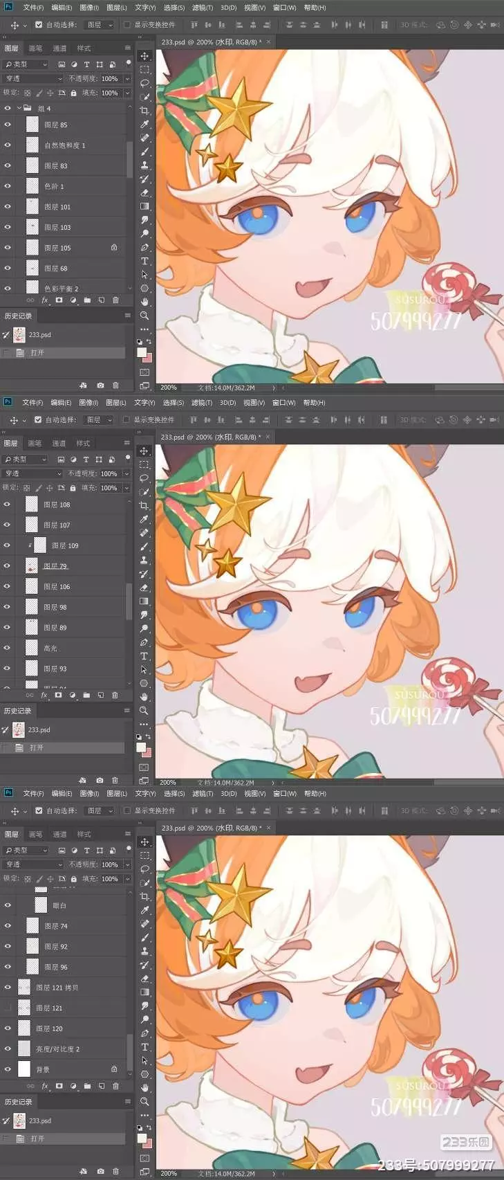Select the Pen tool in the 图层 108 window
504x1180 pixels.
coord(144,642)
